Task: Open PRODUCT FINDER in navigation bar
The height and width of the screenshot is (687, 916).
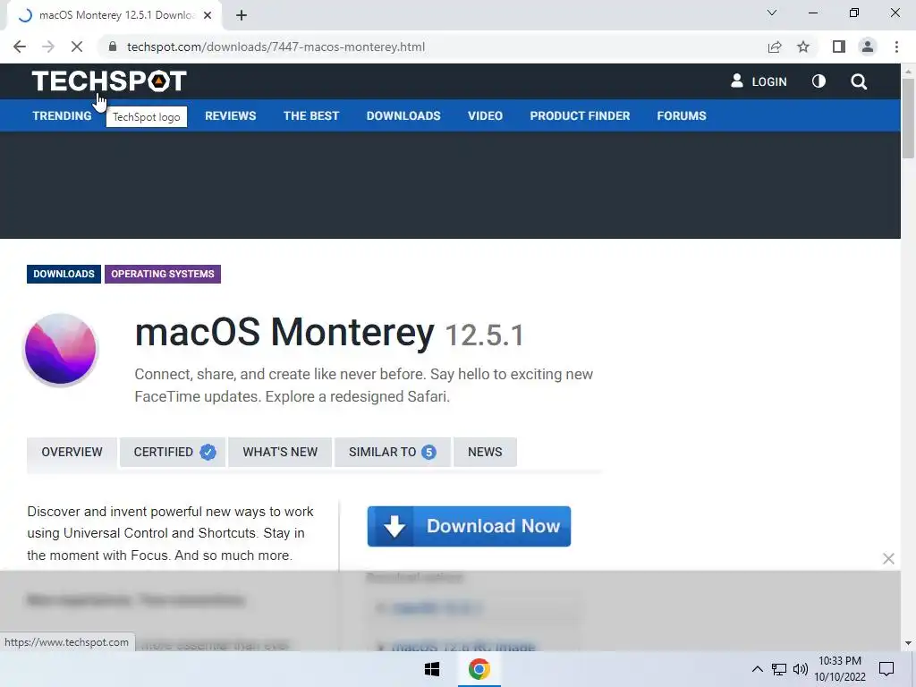Action: pyautogui.click(x=580, y=115)
